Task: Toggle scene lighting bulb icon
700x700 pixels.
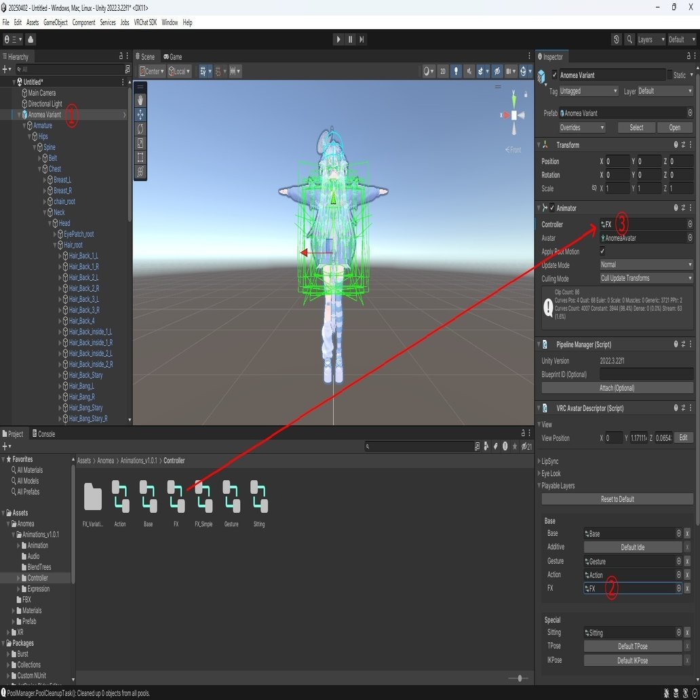Action: [456, 71]
